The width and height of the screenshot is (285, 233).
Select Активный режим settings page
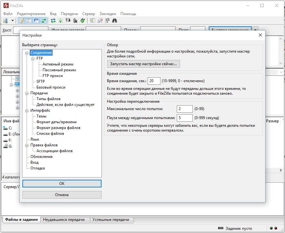pos(58,64)
